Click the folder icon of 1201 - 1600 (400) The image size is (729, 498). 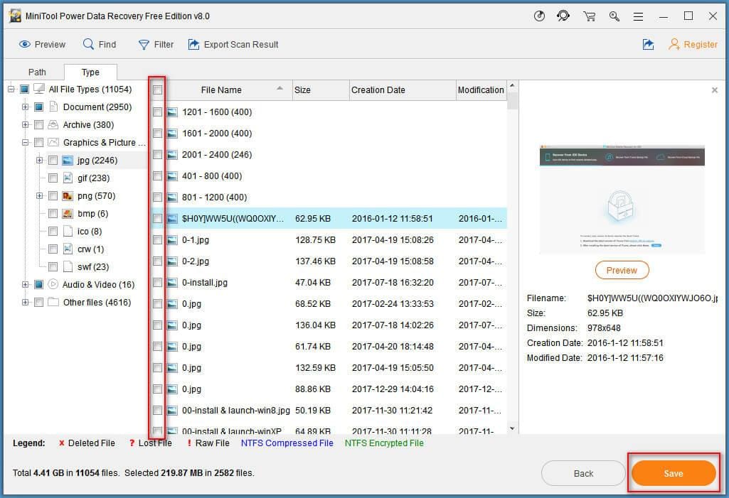pyautogui.click(x=172, y=112)
